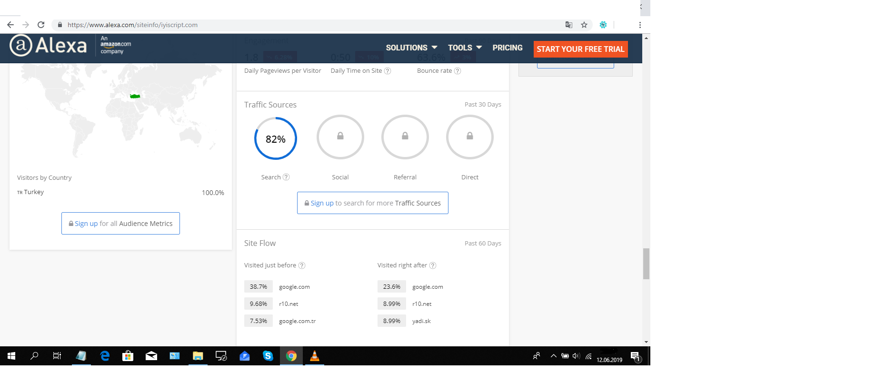
Task: Expand the TOOLS dropdown menu
Action: pyautogui.click(x=465, y=48)
